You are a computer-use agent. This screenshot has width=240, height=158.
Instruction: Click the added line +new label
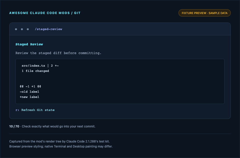click(x=29, y=97)
